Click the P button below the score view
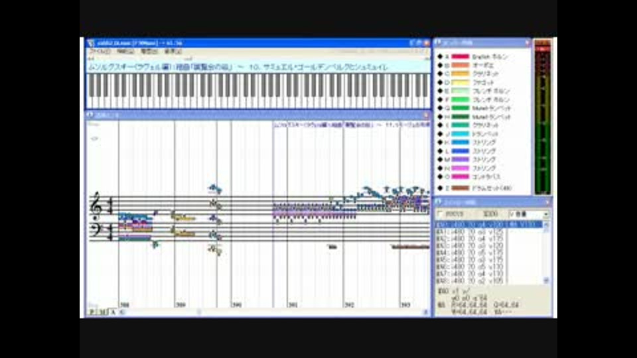 pyautogui.click(x=92, y=312)
